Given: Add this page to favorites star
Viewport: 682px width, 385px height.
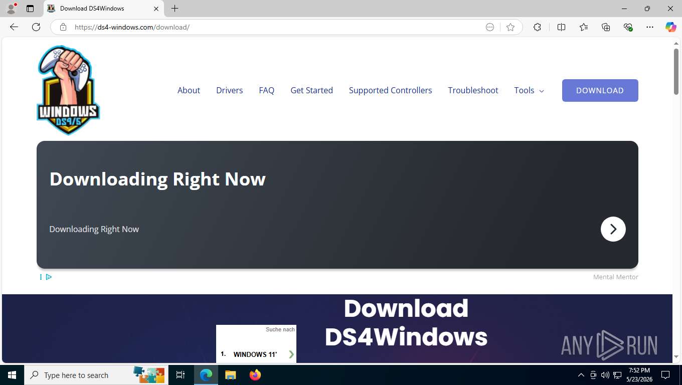Looking at the screenshot, I should tap(510, 27).
